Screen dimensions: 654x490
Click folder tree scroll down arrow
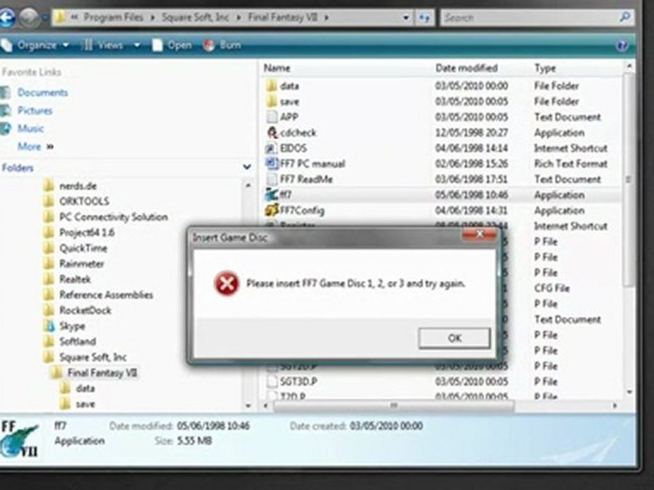248,405
